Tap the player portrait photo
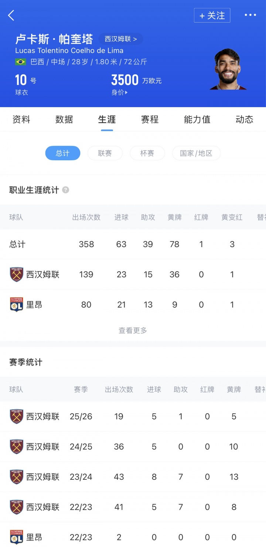The width and height of the screenshot is (266, 547). [x=228, y=69]
